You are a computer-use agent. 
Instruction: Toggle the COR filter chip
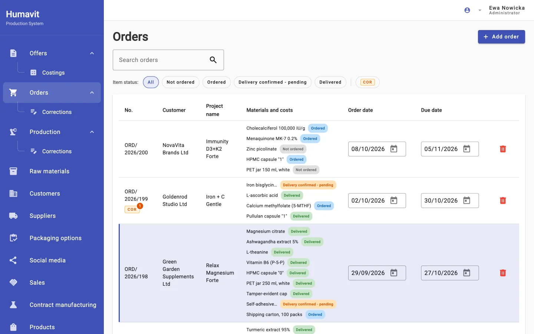click(367, 82)
